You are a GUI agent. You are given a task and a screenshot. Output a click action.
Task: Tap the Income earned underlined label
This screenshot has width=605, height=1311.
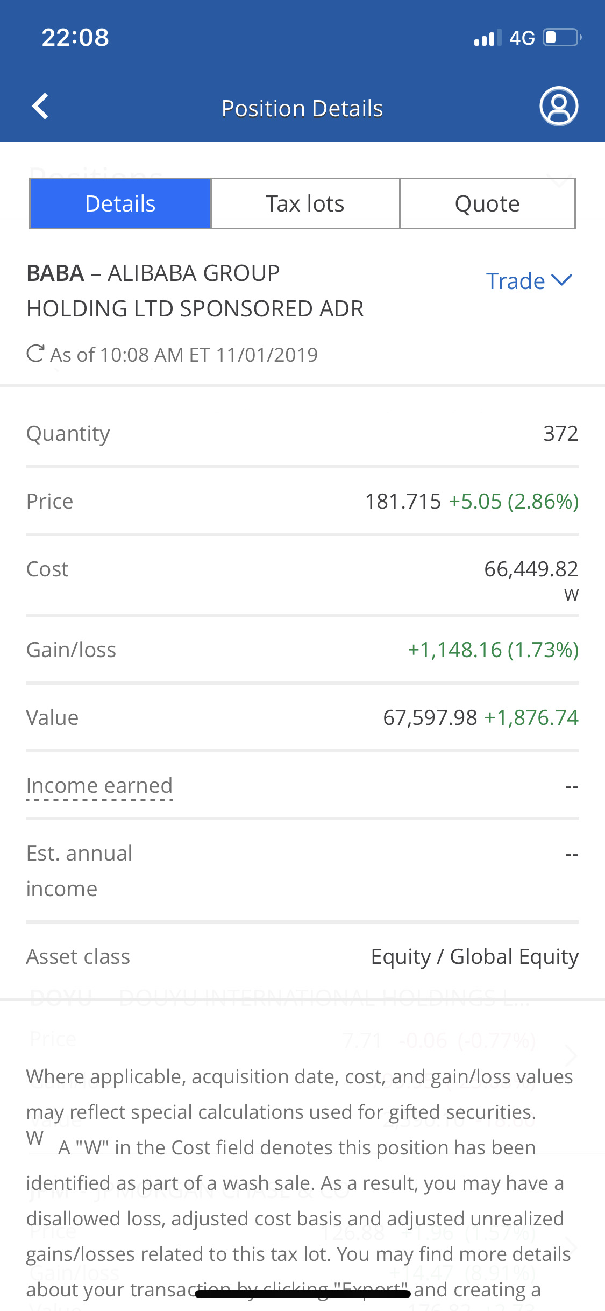click(x=99, y=786)
